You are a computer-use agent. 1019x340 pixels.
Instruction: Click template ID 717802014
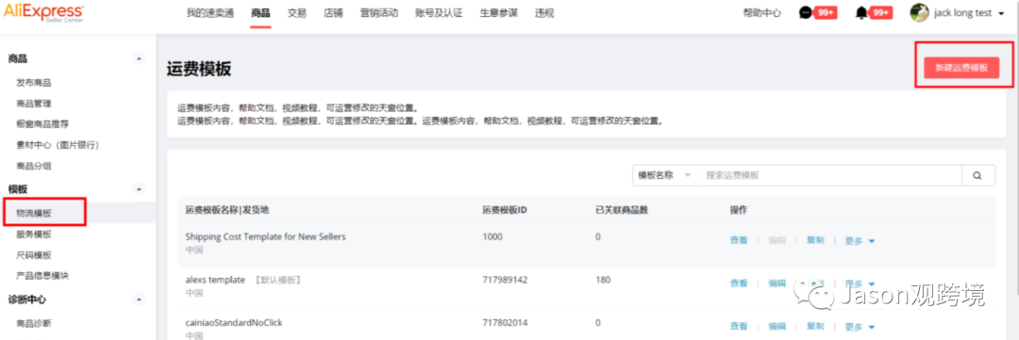tap(504, 322)
